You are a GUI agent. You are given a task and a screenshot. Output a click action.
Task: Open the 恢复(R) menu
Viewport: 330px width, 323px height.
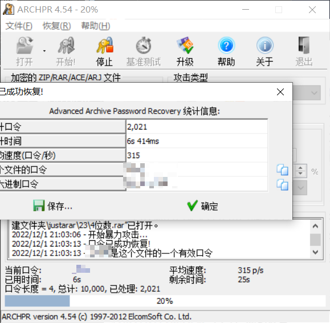(57, 26)
